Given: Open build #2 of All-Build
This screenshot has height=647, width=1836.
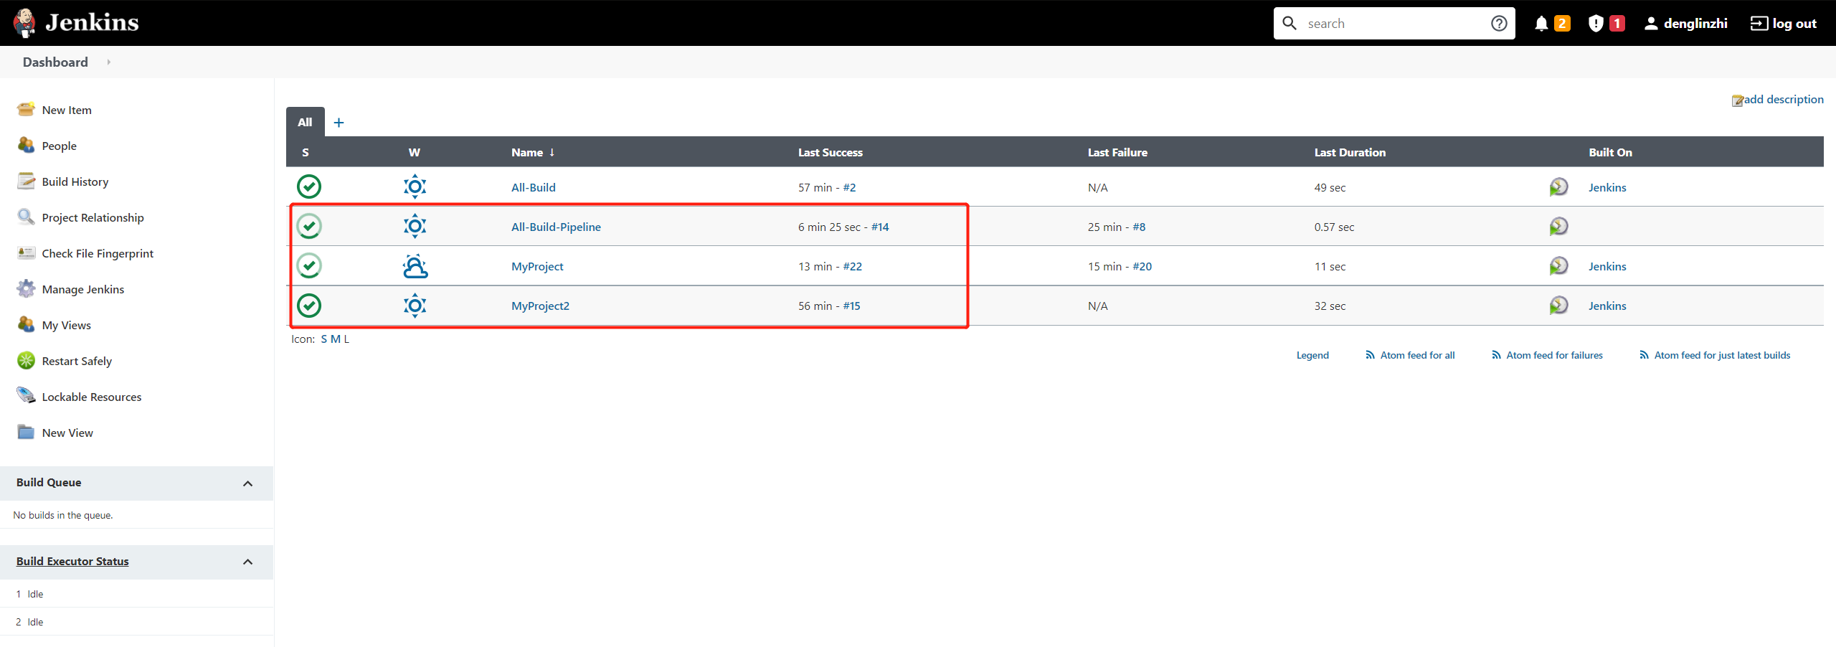Looking at the screenshot, I should click(849, 187).
